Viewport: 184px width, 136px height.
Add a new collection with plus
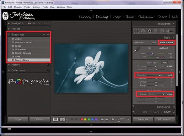pyautogui.click(x=48, y=70)
